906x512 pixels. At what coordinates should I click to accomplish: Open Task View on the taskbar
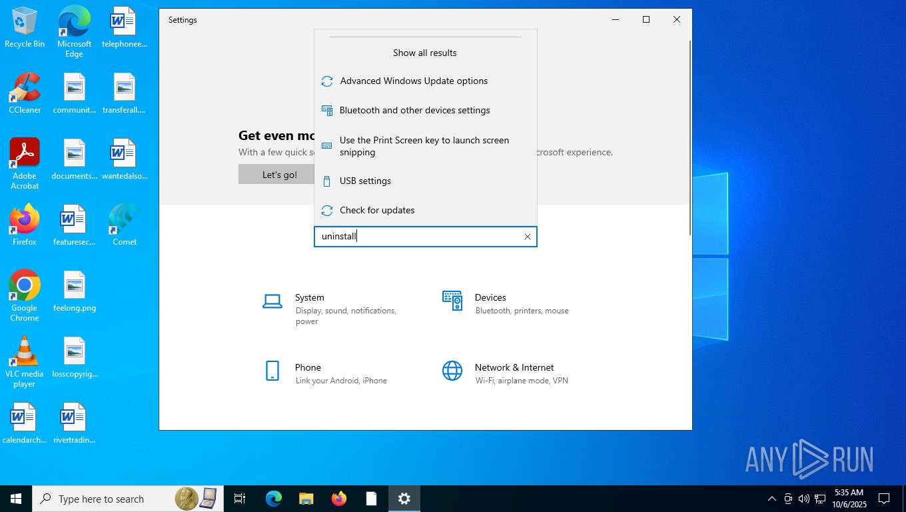(x=240, y=499)
